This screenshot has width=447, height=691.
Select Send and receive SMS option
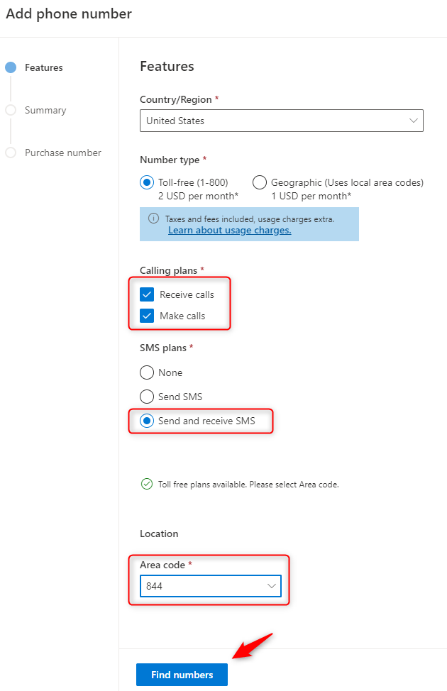pyautogui.click(x=147, y=421)
